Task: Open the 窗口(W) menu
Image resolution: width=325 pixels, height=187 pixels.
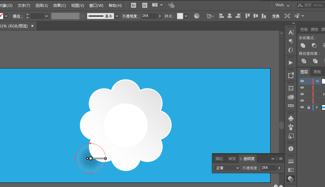Action: coord(96,6)
